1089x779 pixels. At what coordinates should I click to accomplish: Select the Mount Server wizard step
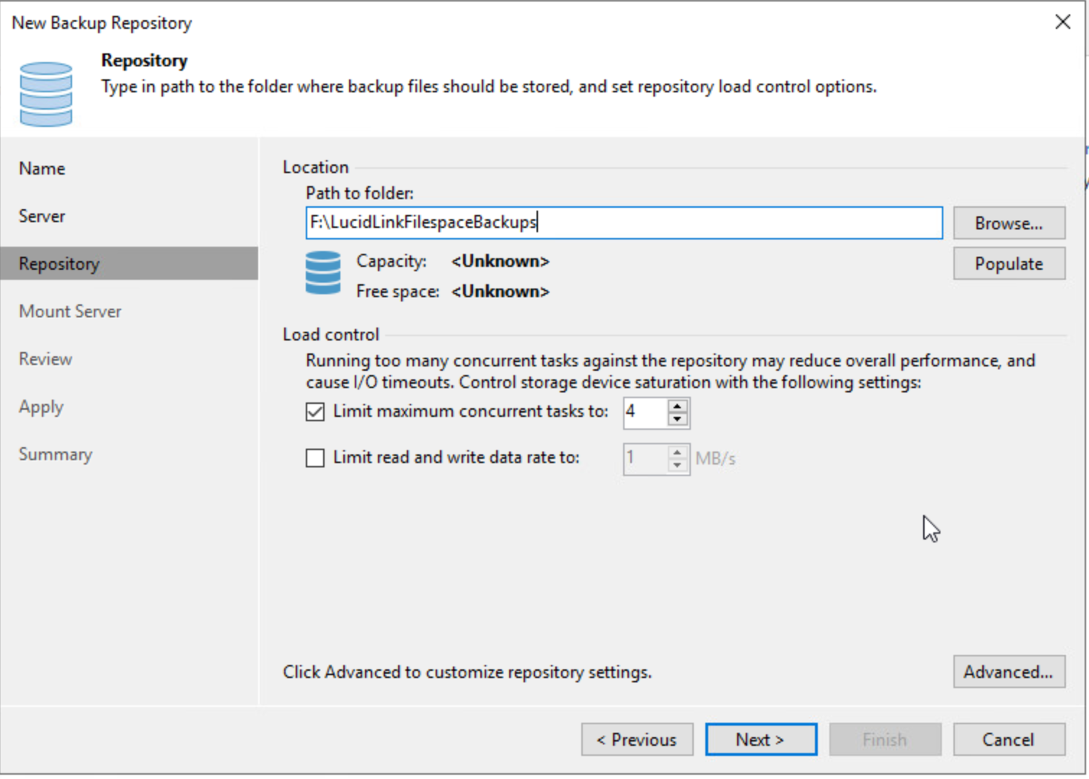pos(70,311)
